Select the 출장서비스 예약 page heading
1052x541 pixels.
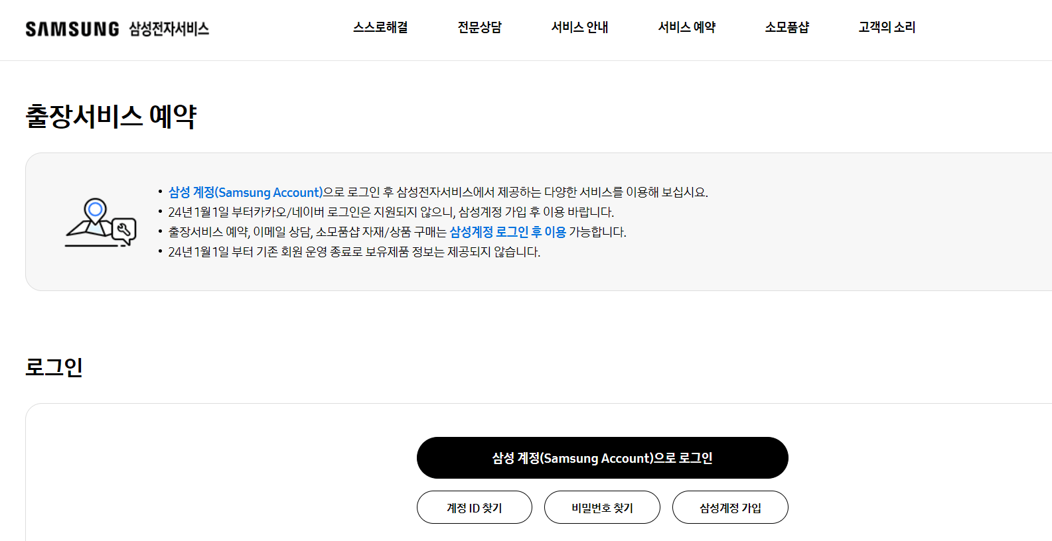111,116
